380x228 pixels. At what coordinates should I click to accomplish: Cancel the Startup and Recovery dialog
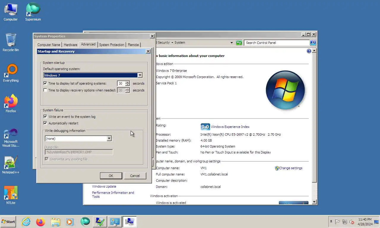point(135,176)
